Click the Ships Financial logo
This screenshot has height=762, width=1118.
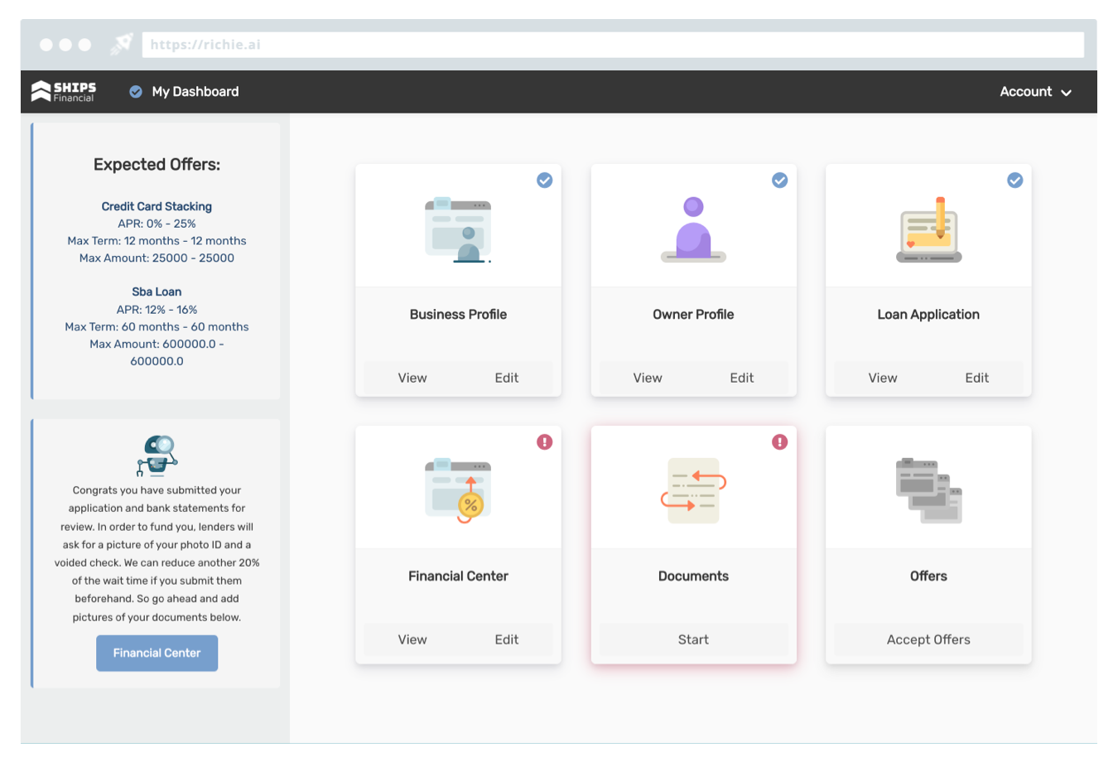(x=64, y=91)
